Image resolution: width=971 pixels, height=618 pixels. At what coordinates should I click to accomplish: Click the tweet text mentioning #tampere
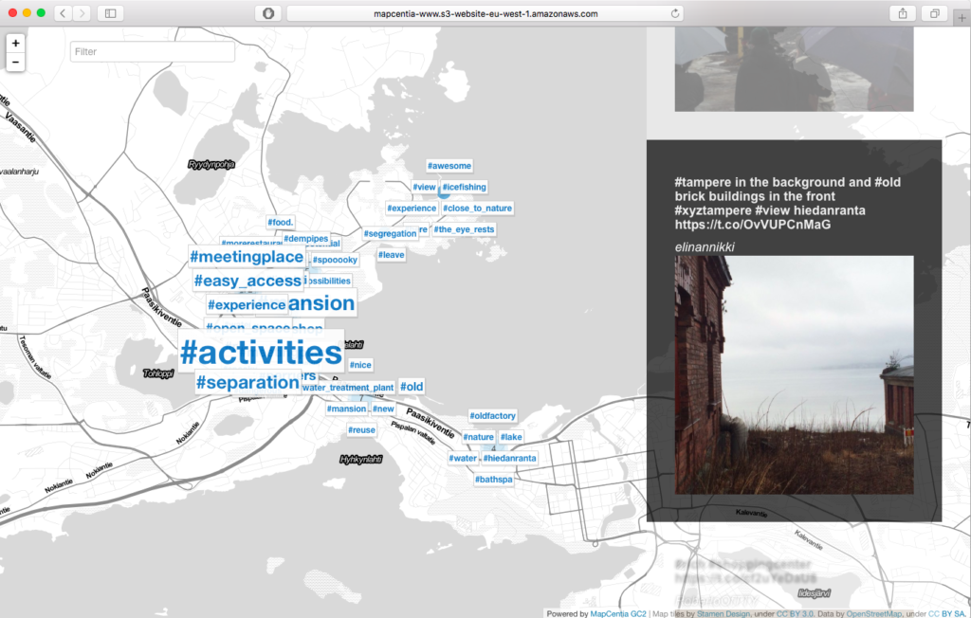point(788,203)
